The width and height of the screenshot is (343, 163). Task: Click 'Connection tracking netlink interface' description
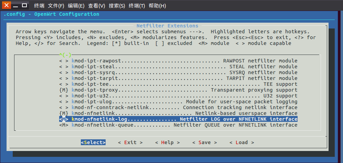point(240,107)
